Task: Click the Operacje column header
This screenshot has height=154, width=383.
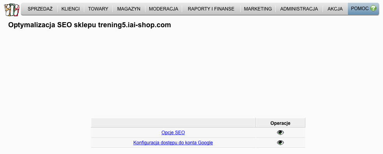Action: 280,123
